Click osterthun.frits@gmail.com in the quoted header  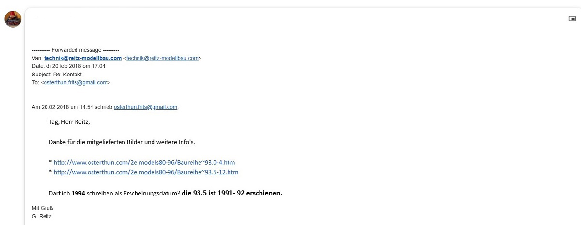pyautogui.click(x=145, y=107)
